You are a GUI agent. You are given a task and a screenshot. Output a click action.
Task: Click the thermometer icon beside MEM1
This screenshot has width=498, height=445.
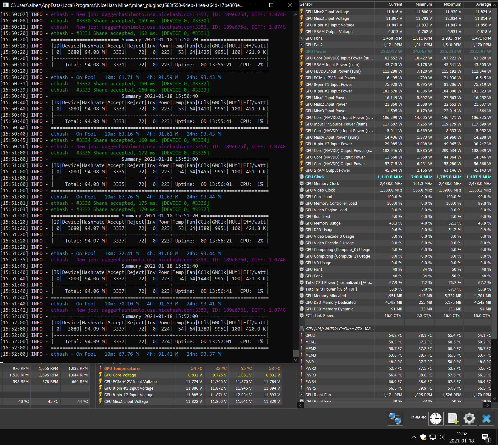[302, 342]
